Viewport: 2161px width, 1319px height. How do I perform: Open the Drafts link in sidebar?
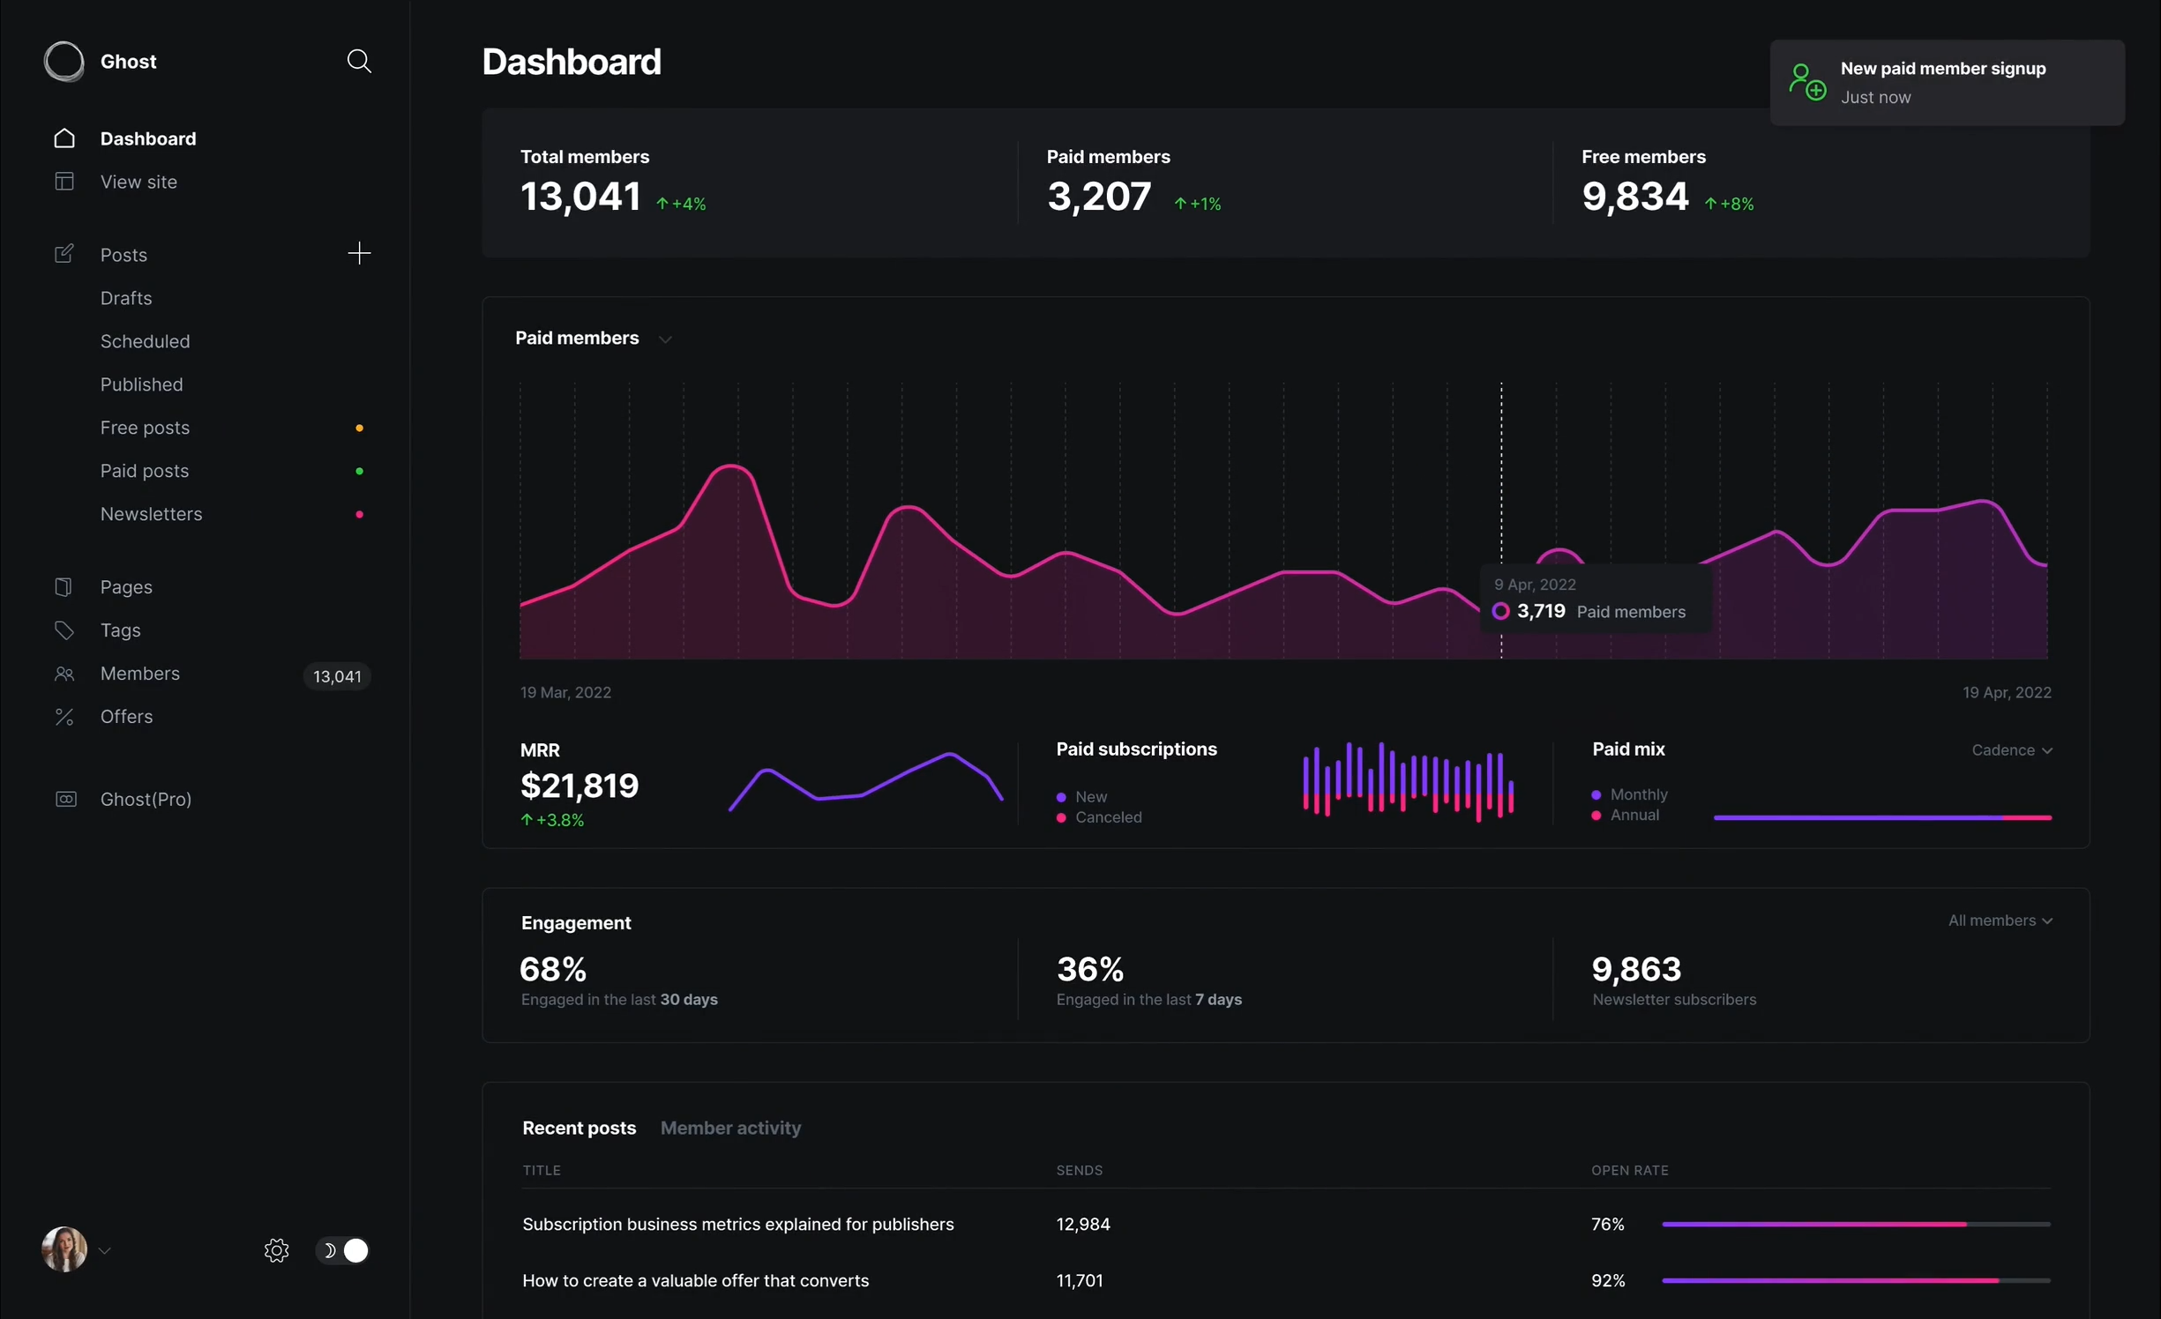[126, 298]
